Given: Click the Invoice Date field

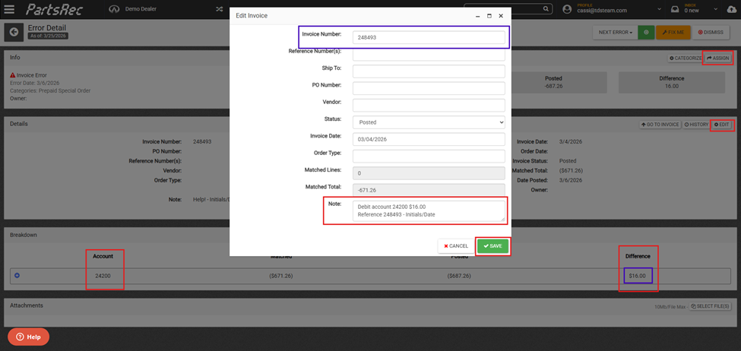Looking at the screenshot, I should (429, 139).
